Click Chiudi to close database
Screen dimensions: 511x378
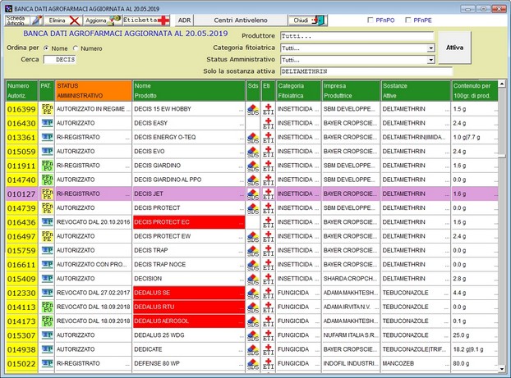pos(308,20)
